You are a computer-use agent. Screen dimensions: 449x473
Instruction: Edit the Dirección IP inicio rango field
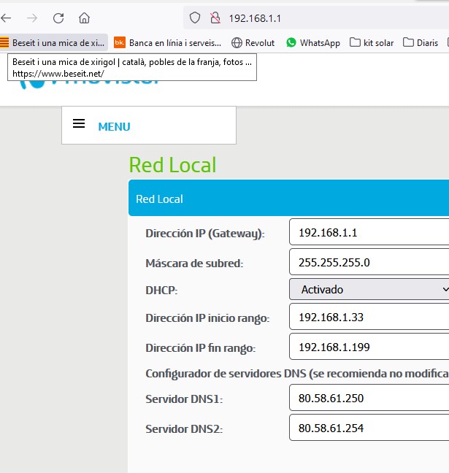pyautogui.click(x=369, y=317)
